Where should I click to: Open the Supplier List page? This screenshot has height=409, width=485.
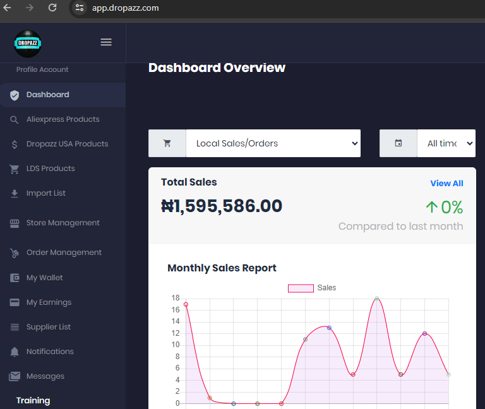[49, 327]
